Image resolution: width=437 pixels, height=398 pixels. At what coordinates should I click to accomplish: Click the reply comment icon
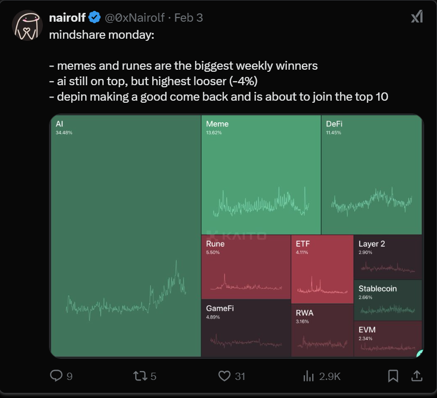[x=56, y=376]
